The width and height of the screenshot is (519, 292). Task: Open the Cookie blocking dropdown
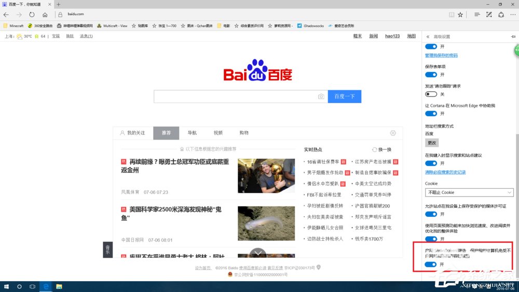click(469, 192)
